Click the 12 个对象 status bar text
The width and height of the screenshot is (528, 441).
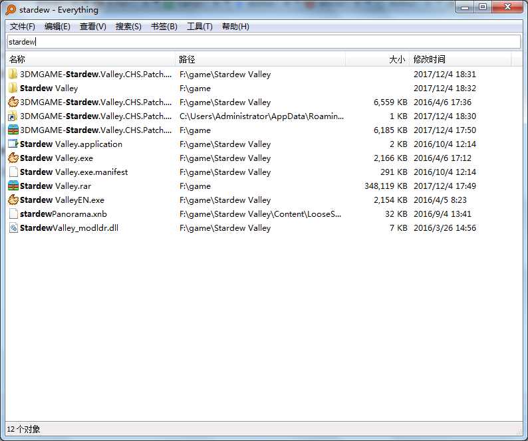coord(23,429)
